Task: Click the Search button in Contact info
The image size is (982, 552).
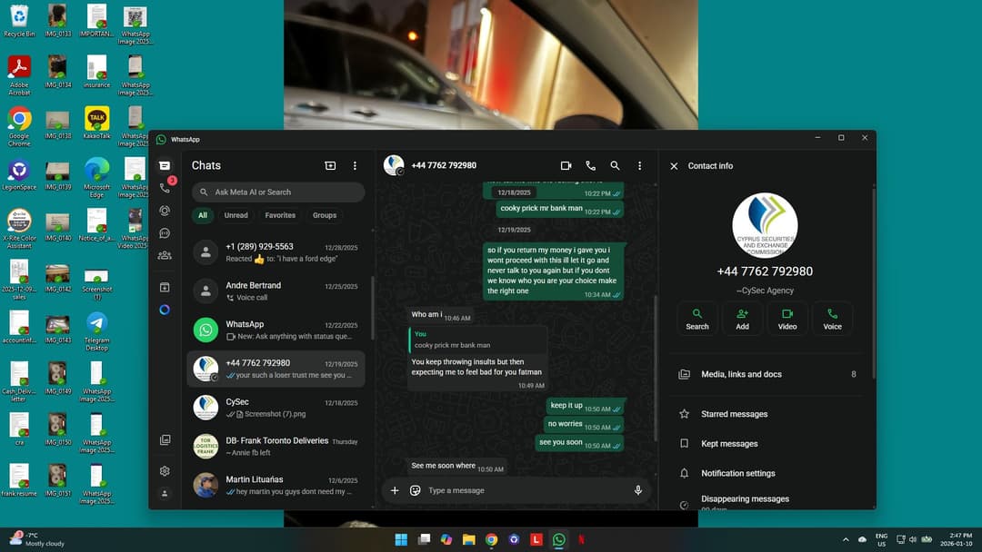Action: pos(697,318)
